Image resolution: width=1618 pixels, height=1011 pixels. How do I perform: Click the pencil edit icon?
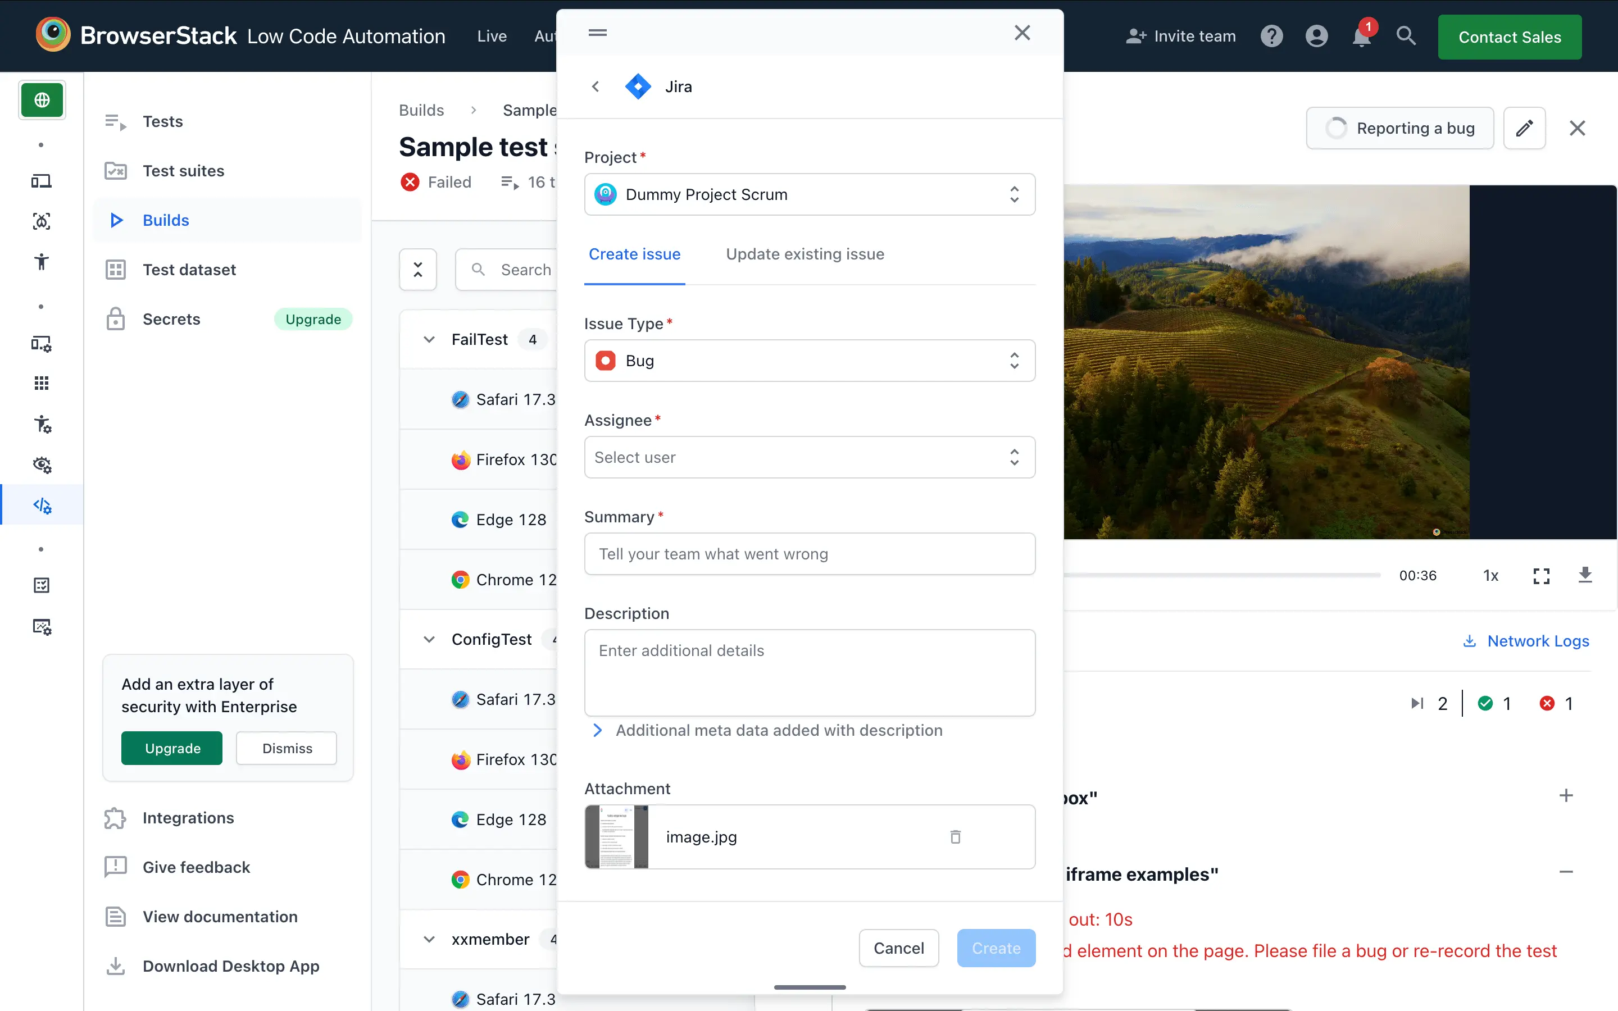[x=1524, y=127]
